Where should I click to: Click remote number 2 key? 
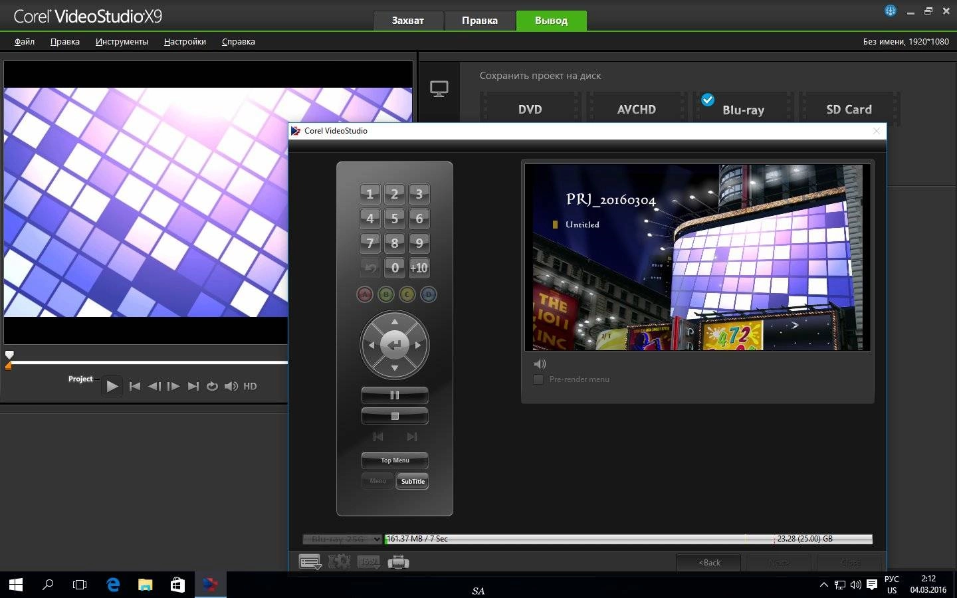[x=395, y=194]
